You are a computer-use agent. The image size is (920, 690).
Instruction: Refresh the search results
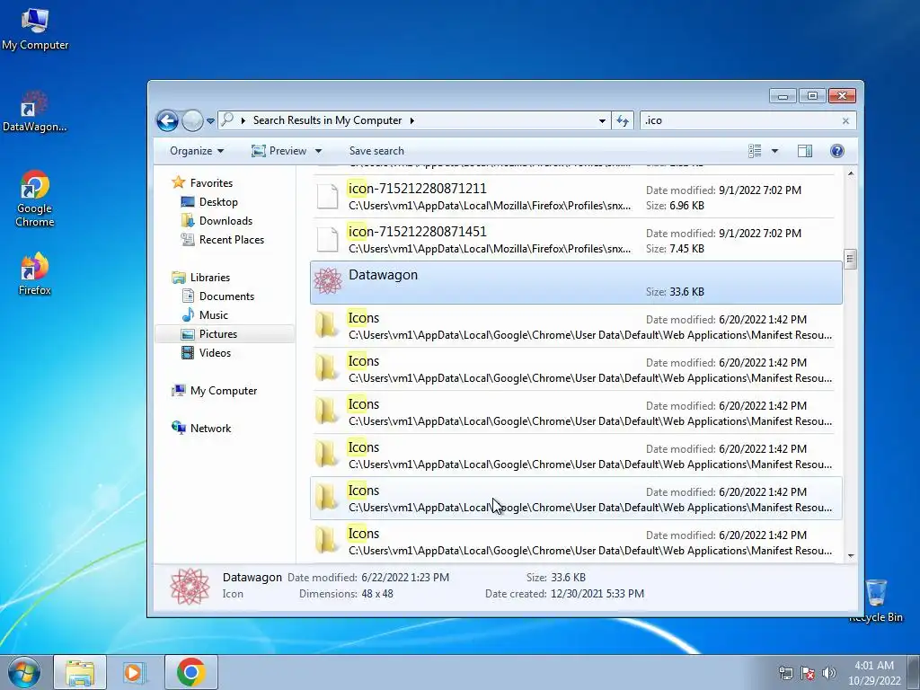coord(623,121)
